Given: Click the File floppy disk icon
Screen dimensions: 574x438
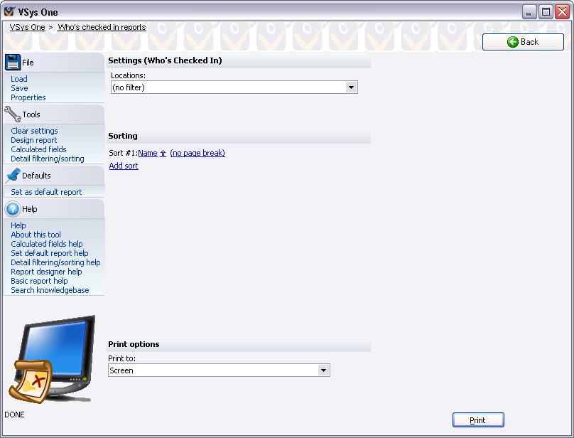Looking at the screenshot, I should click(13, 63).
